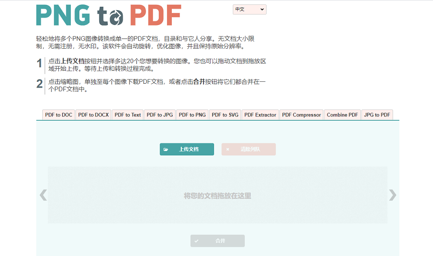Click the right carousel arrow
Screen dimensions: 433x256
pos(392,195)
